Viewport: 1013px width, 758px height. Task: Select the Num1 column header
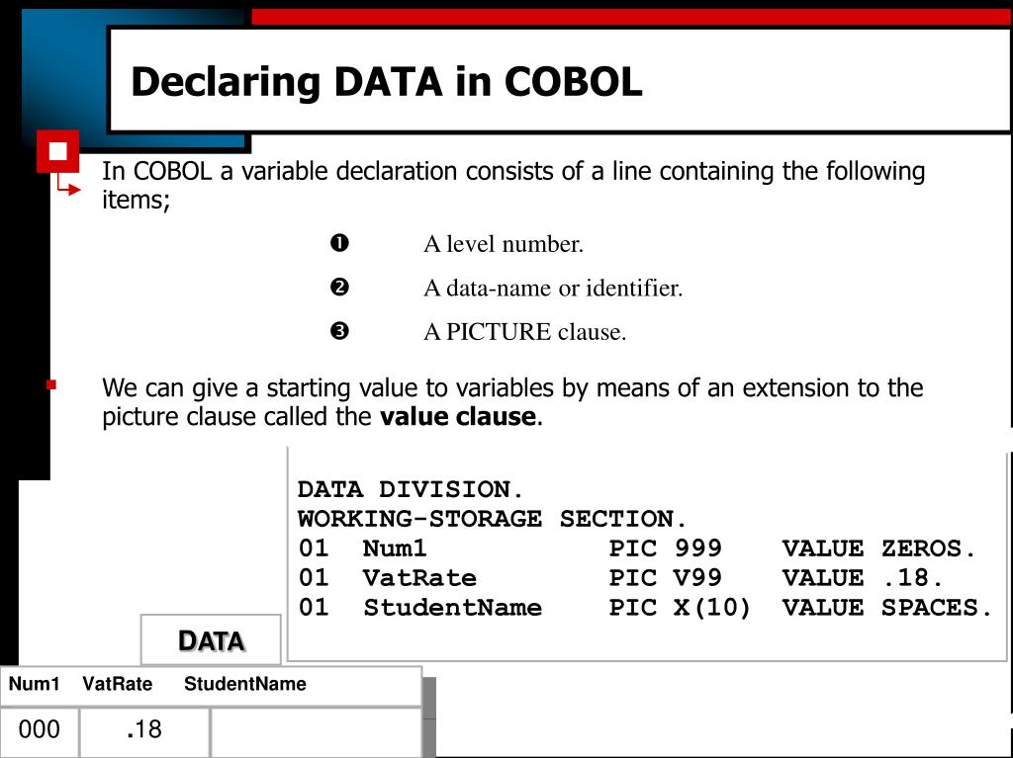coord(35,684)
